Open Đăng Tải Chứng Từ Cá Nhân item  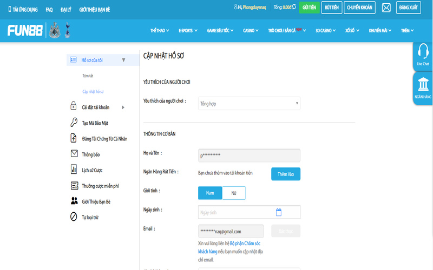[x=104, y=139]
